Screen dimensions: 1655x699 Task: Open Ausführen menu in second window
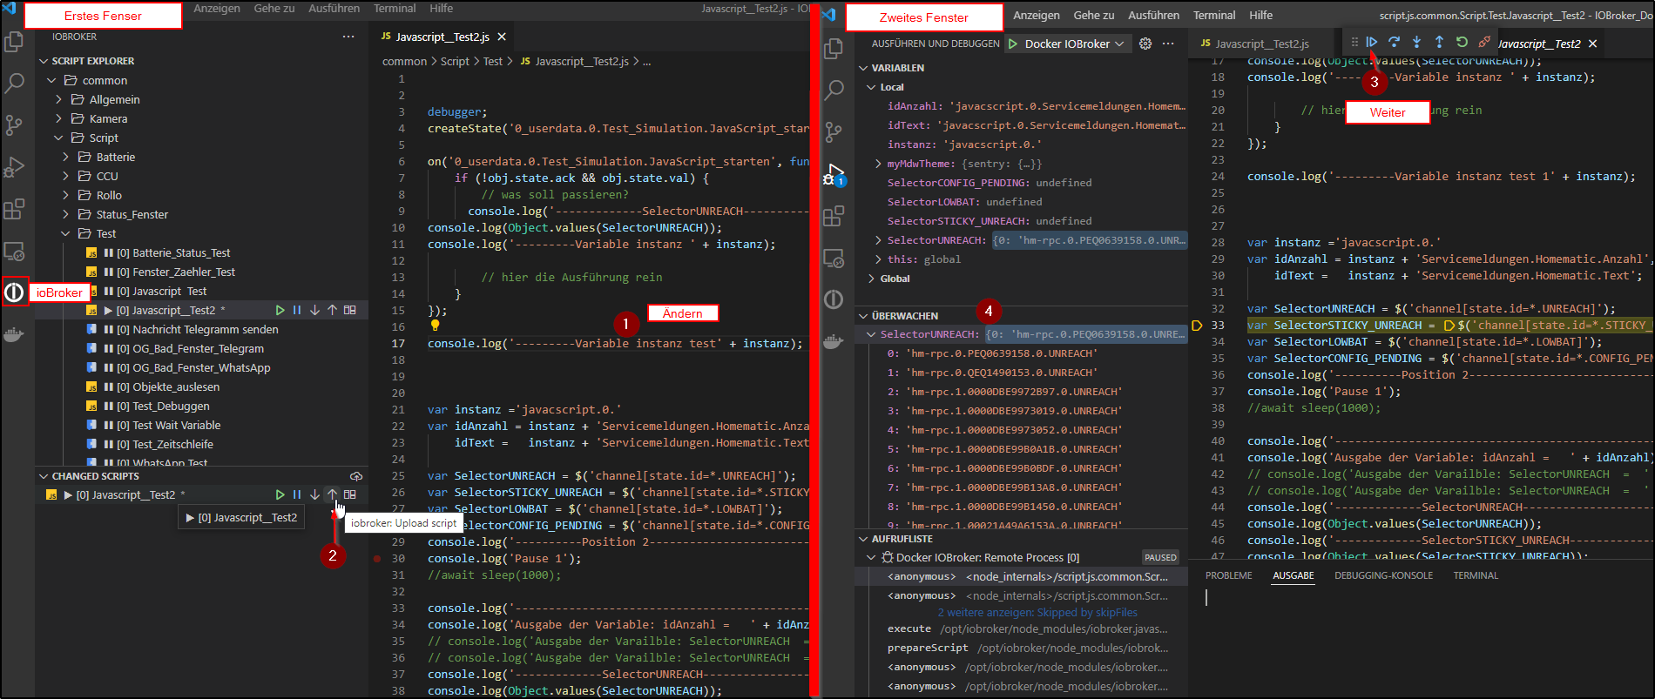tap(1153, 15)
